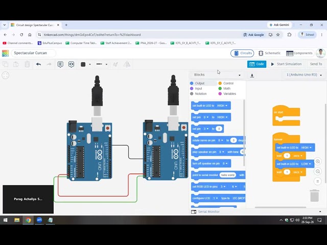Click the set RGB LED in pins block
The image size is (327, 245).
click(218, 187)
